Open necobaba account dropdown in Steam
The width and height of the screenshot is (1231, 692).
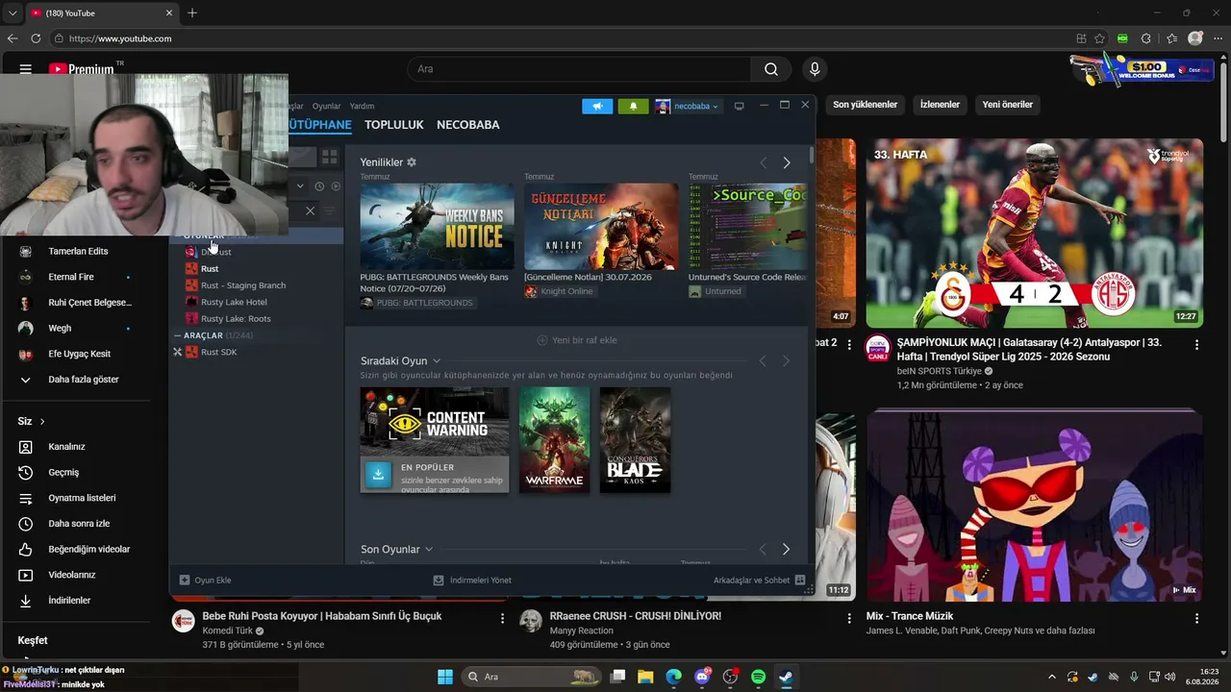688,106
